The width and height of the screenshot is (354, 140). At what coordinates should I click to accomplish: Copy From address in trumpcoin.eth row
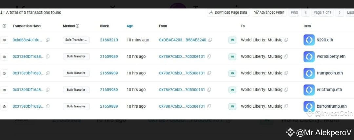tap(209, 73)
